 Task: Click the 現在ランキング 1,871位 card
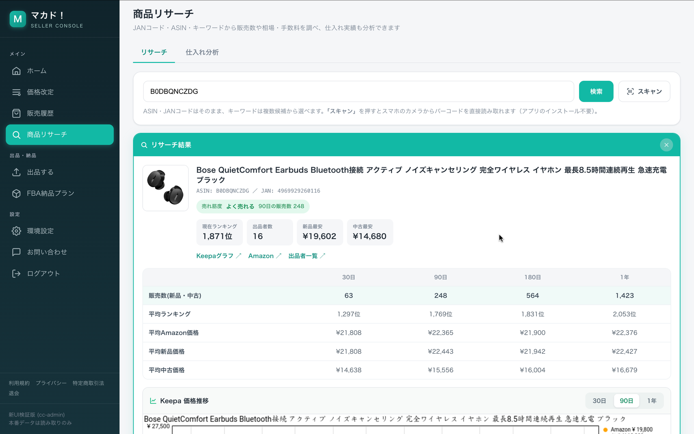pos(220,232)
